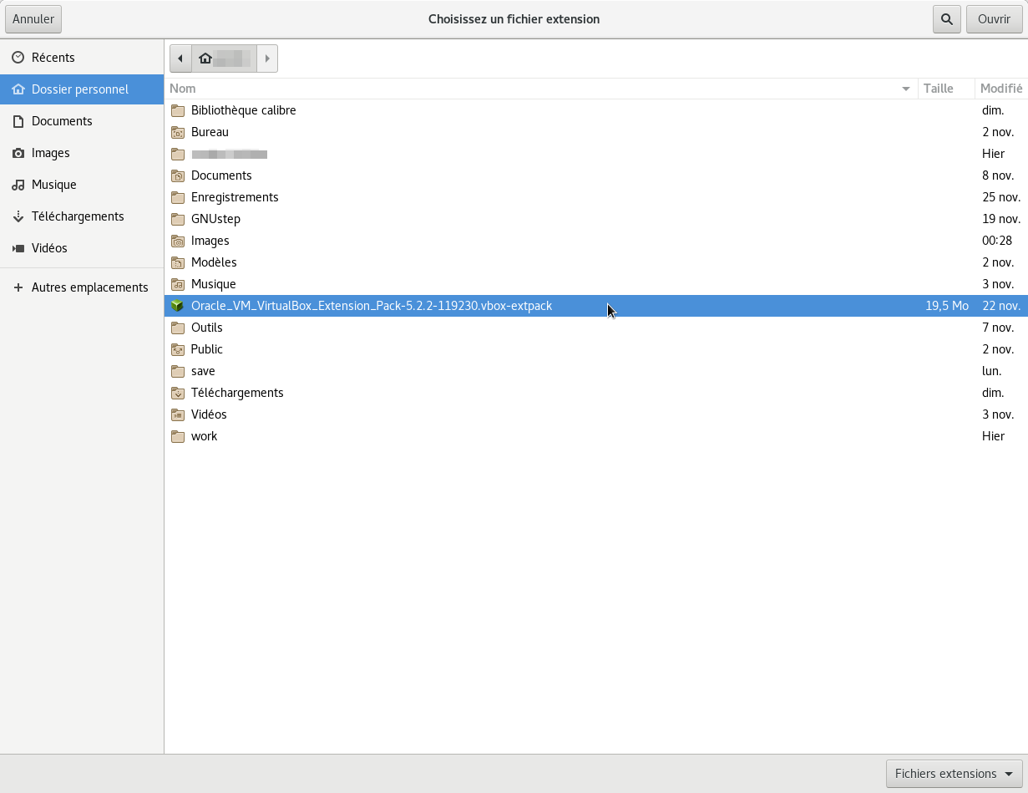The width and height of the screenshot is (1028, 793).
Task: Click the search magnifier icon
Action: pos(946,19)
